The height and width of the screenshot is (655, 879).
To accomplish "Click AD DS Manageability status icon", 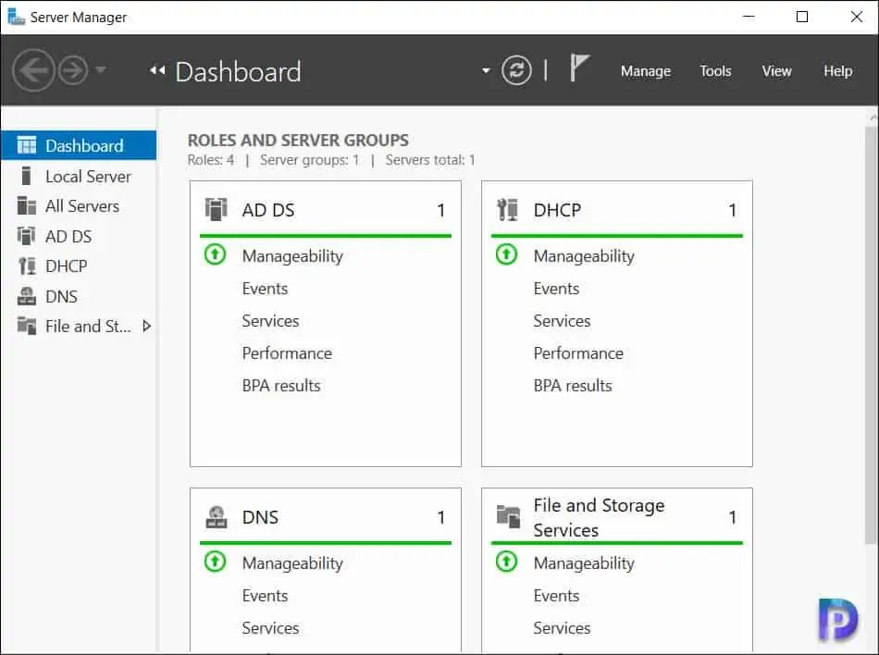I will [216, 254].
